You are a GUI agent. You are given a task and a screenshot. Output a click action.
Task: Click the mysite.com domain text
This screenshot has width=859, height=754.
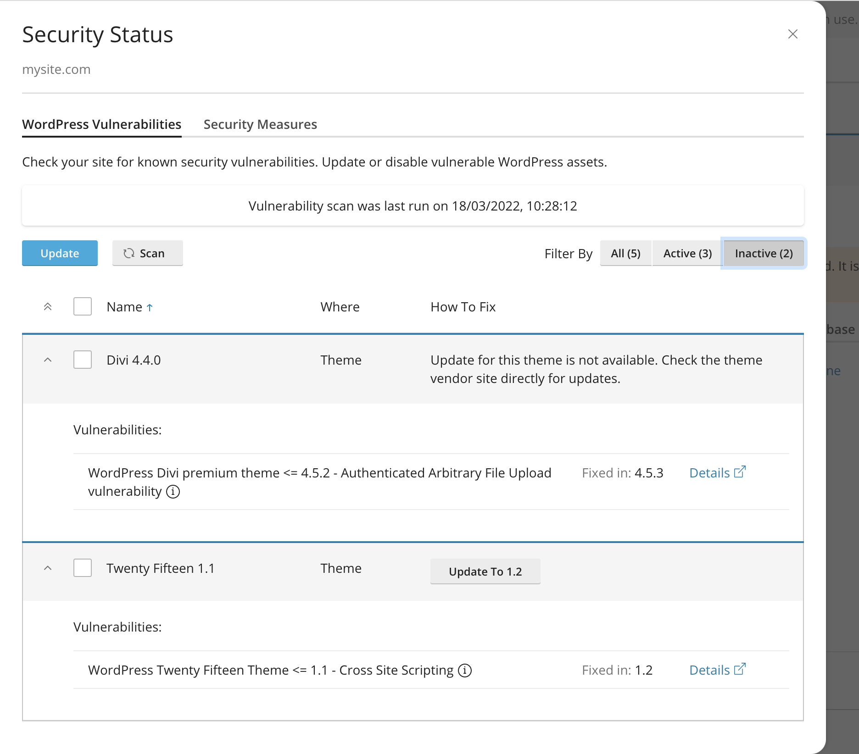pyautogui.click(x=56, y=69)
